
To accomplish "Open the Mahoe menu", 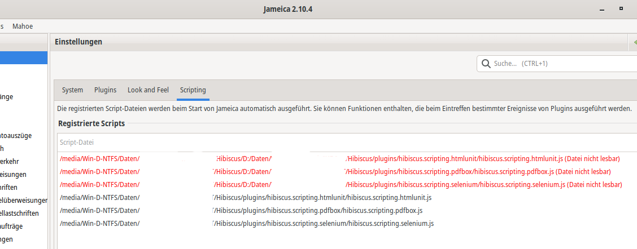I will (23, 26).
